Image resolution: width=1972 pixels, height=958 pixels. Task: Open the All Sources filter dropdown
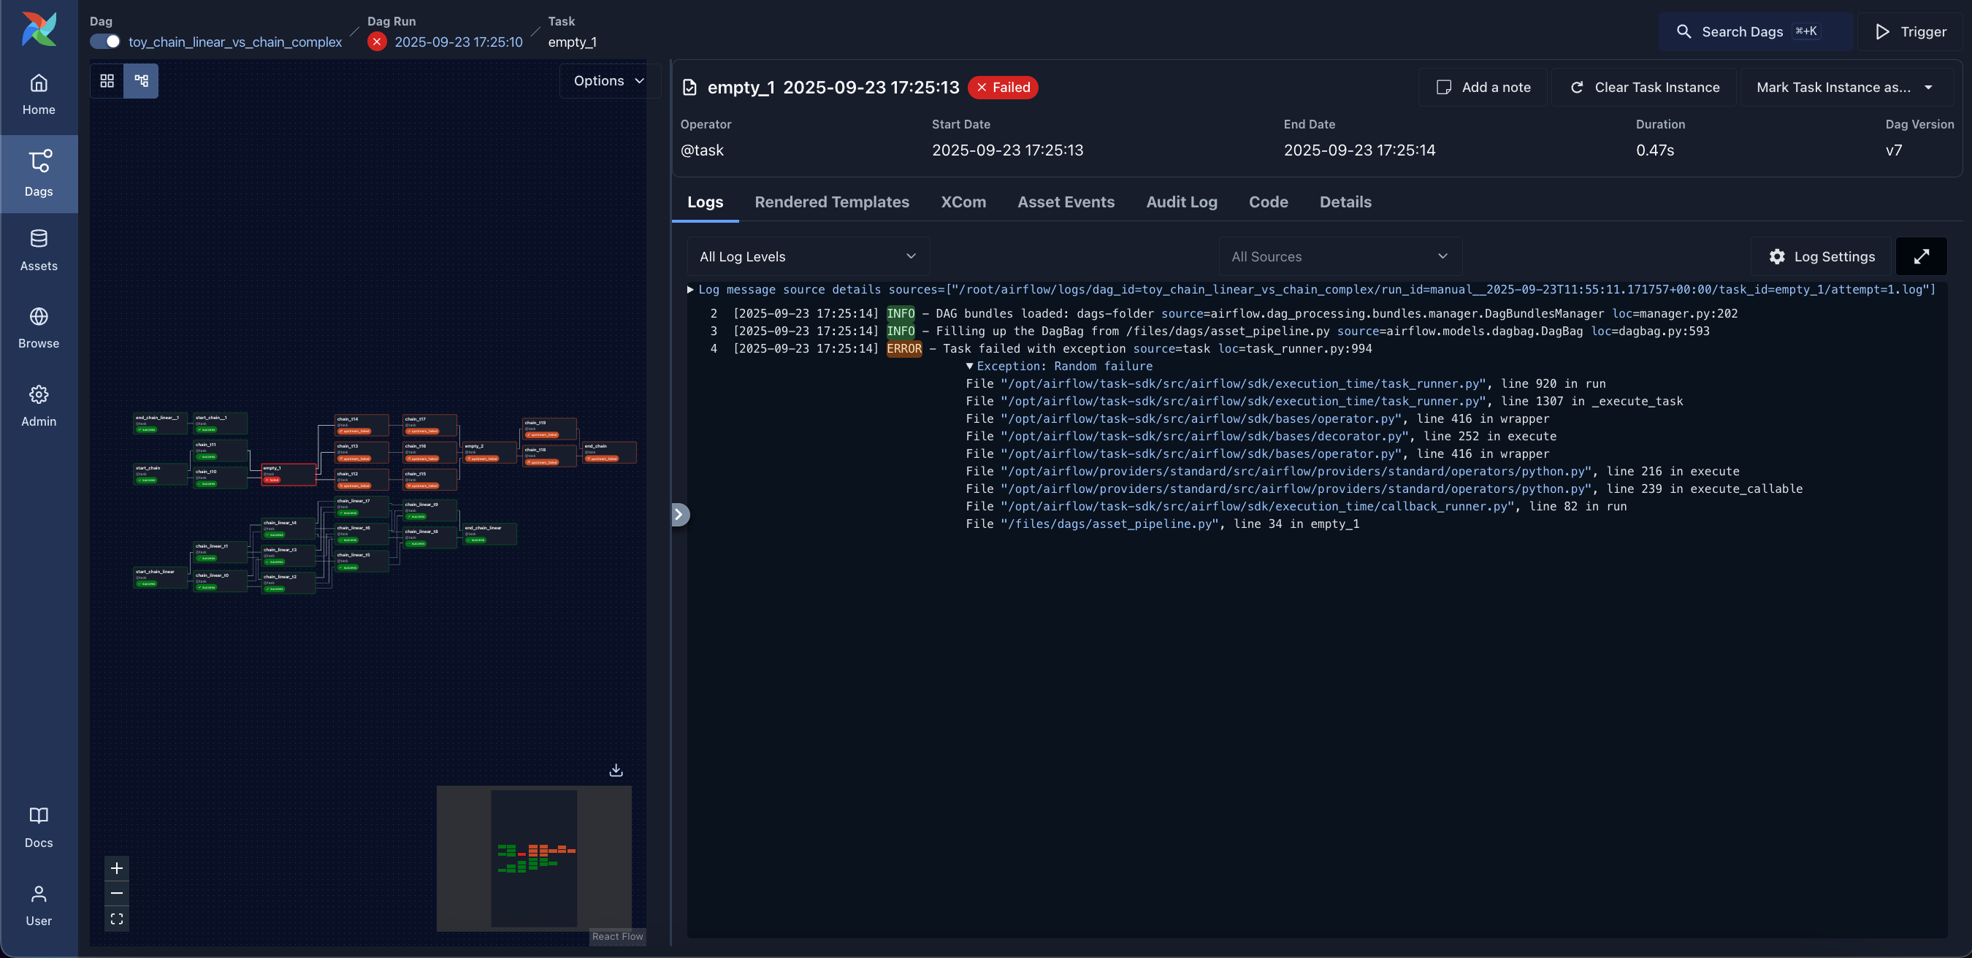tap(1339, 256)
